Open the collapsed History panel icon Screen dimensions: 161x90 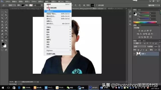click(130, 11)
